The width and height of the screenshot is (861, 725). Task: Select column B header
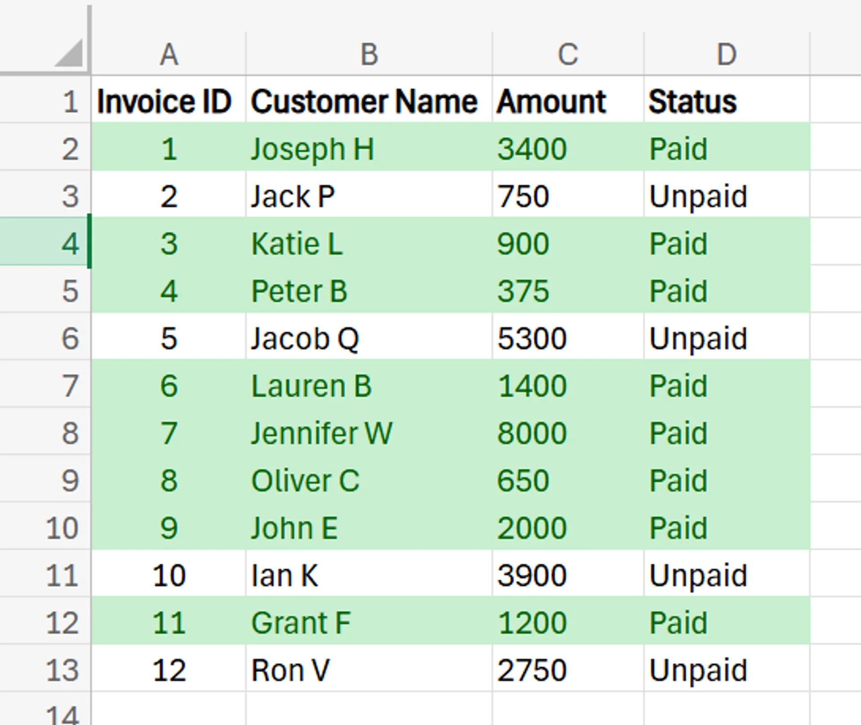[x=369, y=54]
